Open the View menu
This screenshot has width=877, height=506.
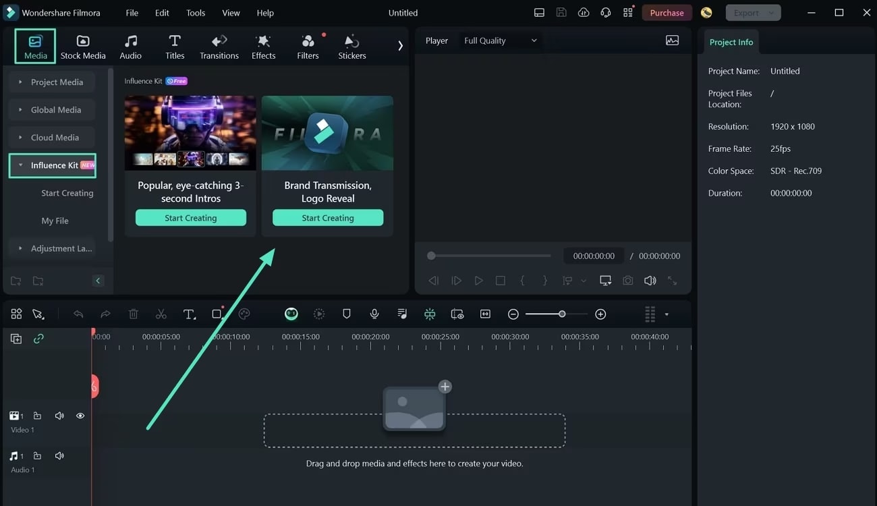(x=231, y=13)
